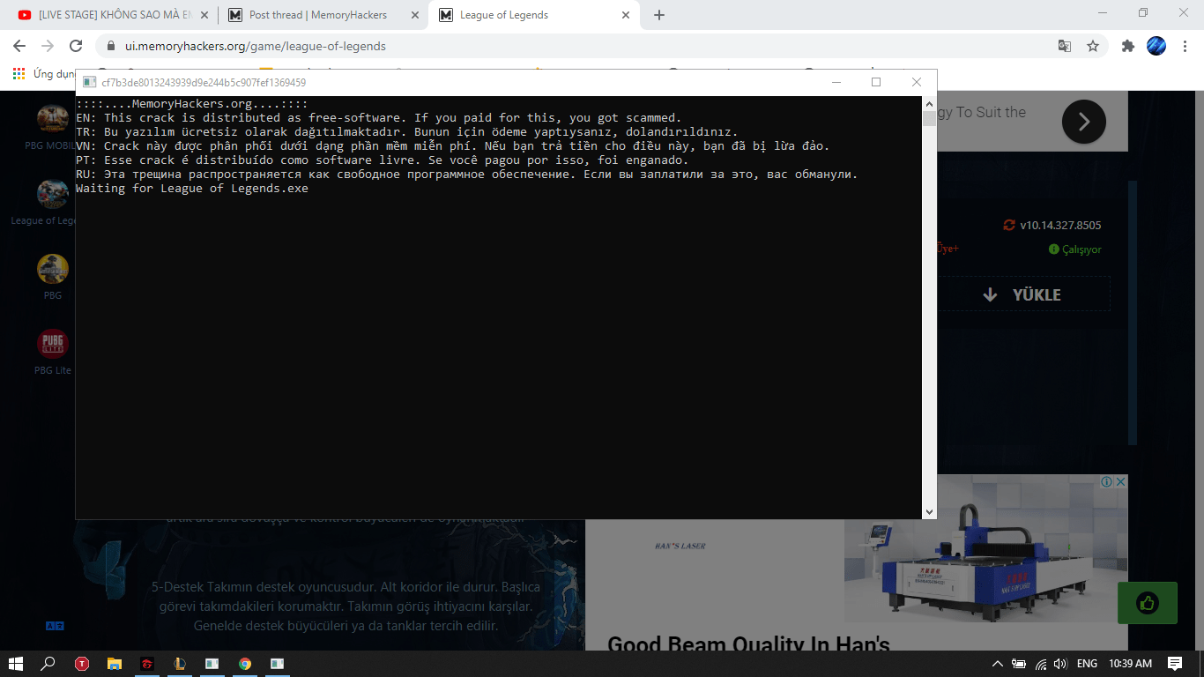The image size is (1204, 677).
Task: Click the console window title bar icon
Action: point(89,82)
